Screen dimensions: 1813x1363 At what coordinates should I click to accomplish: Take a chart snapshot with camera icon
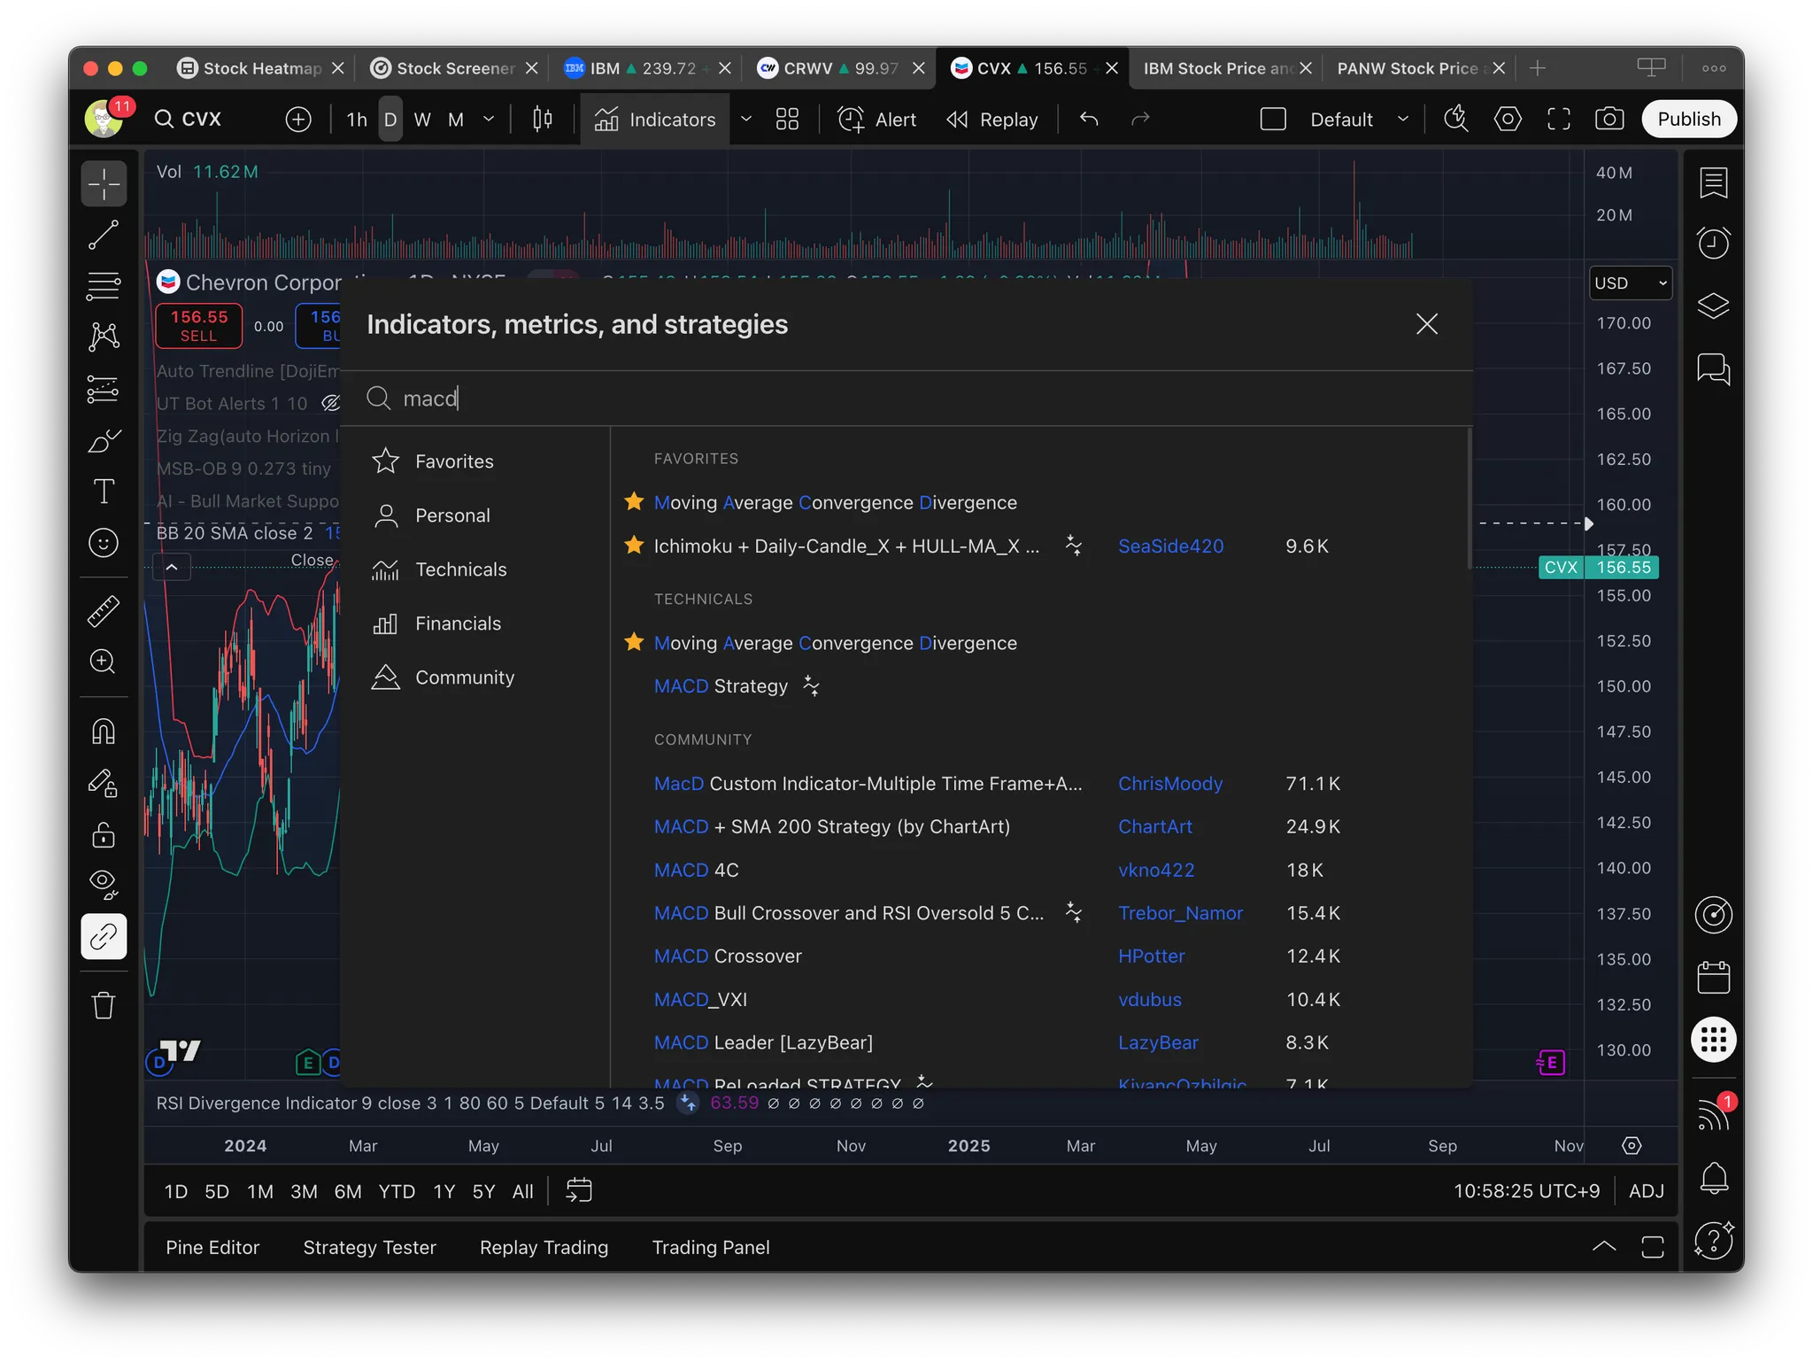(1609, 120)
